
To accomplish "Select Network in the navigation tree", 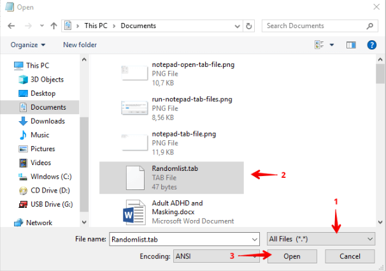I will click(39, 223).
